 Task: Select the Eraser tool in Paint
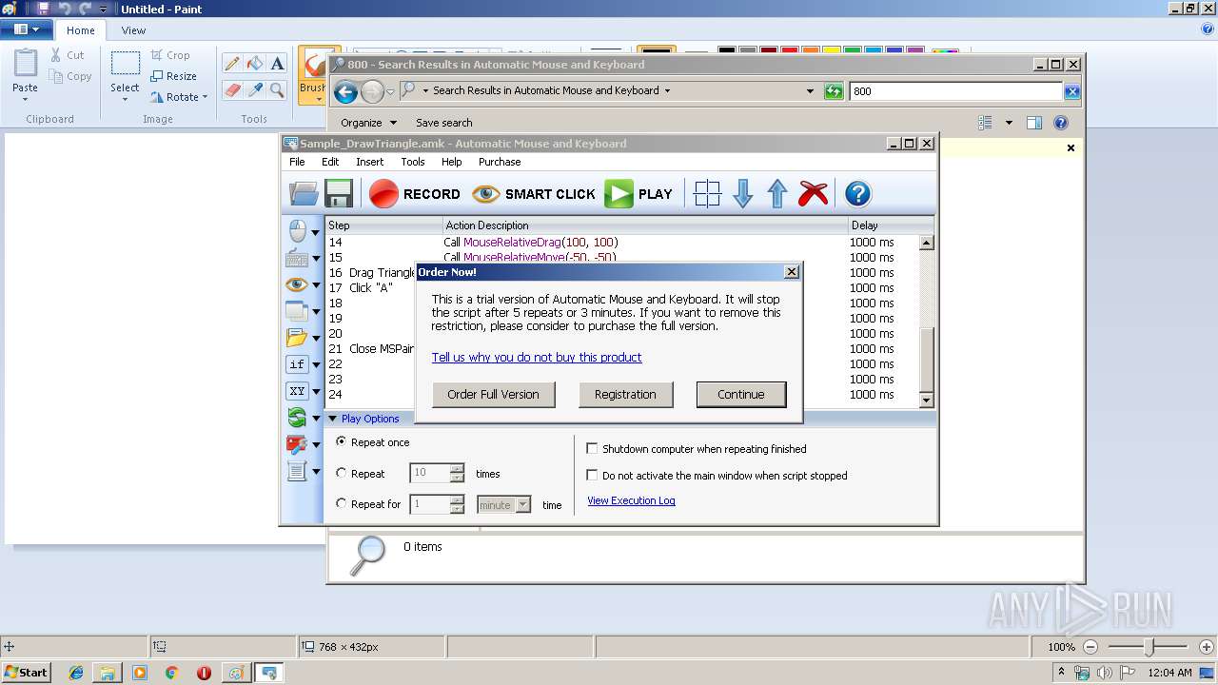click(231, 89)
